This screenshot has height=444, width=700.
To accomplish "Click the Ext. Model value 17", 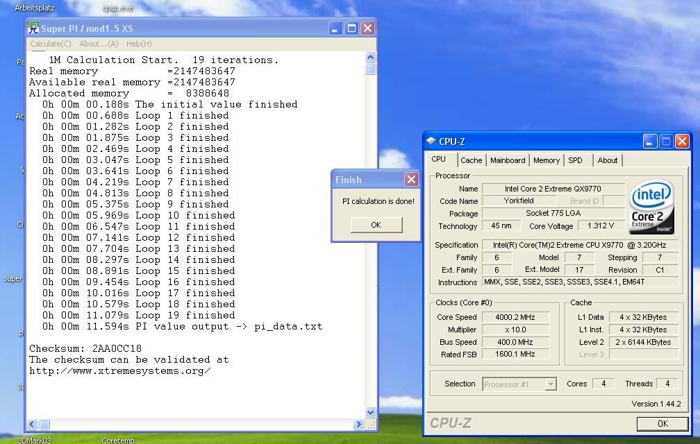I will click(x=579, y=270).
